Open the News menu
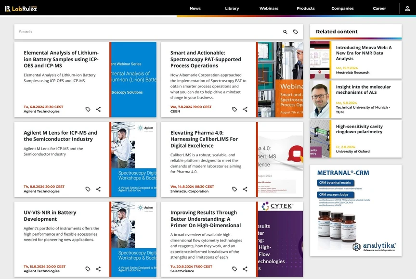This screenshot has width=416, height=279. 195,9
